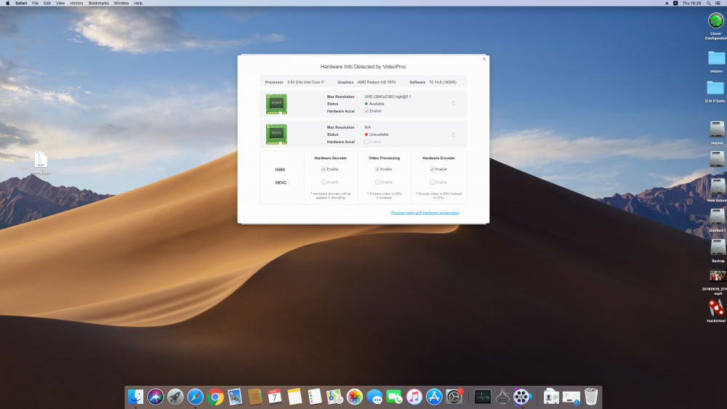Open the Window menu

(x=121, y=3)
